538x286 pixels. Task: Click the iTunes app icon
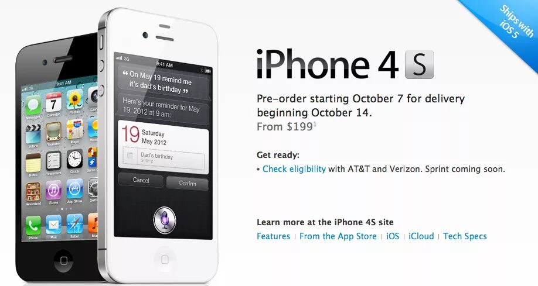tap(53, 190)
